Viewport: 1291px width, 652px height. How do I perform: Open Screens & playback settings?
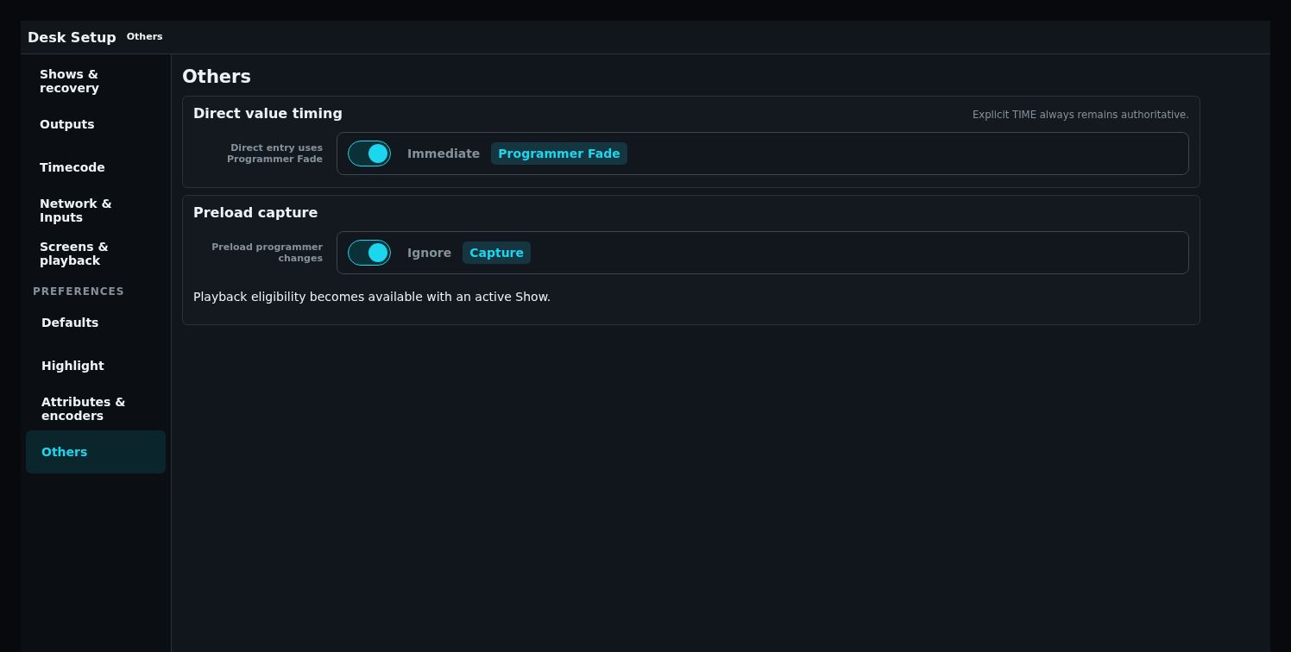pos(96,254)
